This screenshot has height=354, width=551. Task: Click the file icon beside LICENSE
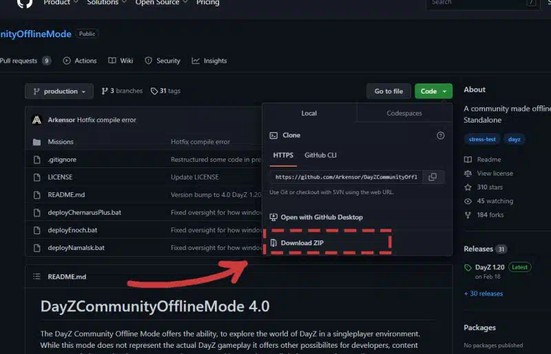coord(37,177)
